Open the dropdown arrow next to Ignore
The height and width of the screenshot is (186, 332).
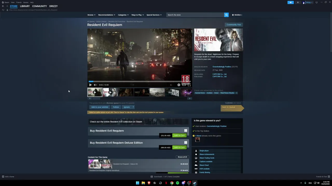pos(133,107)
